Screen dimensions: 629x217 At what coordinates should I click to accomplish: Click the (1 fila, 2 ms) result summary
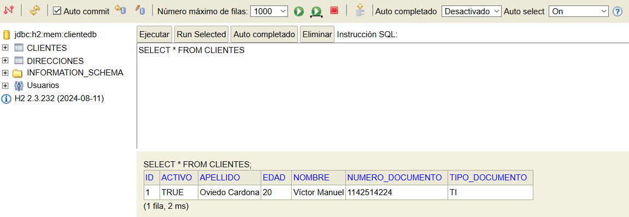166,206
